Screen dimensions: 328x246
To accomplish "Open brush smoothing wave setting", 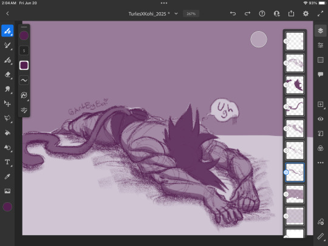I will [24, 80].
